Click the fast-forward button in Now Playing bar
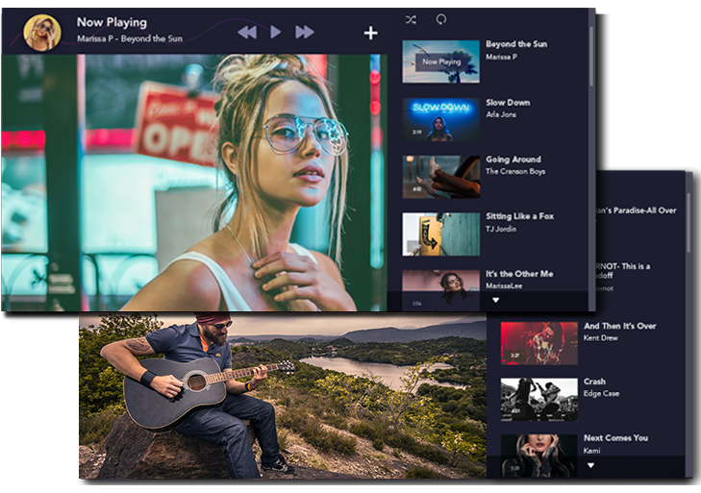 [305, 32]
